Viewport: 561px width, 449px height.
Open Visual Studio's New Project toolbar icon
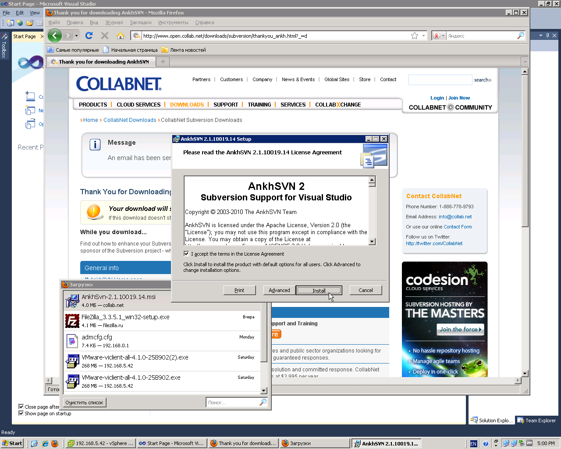click(x=10, y=23)
